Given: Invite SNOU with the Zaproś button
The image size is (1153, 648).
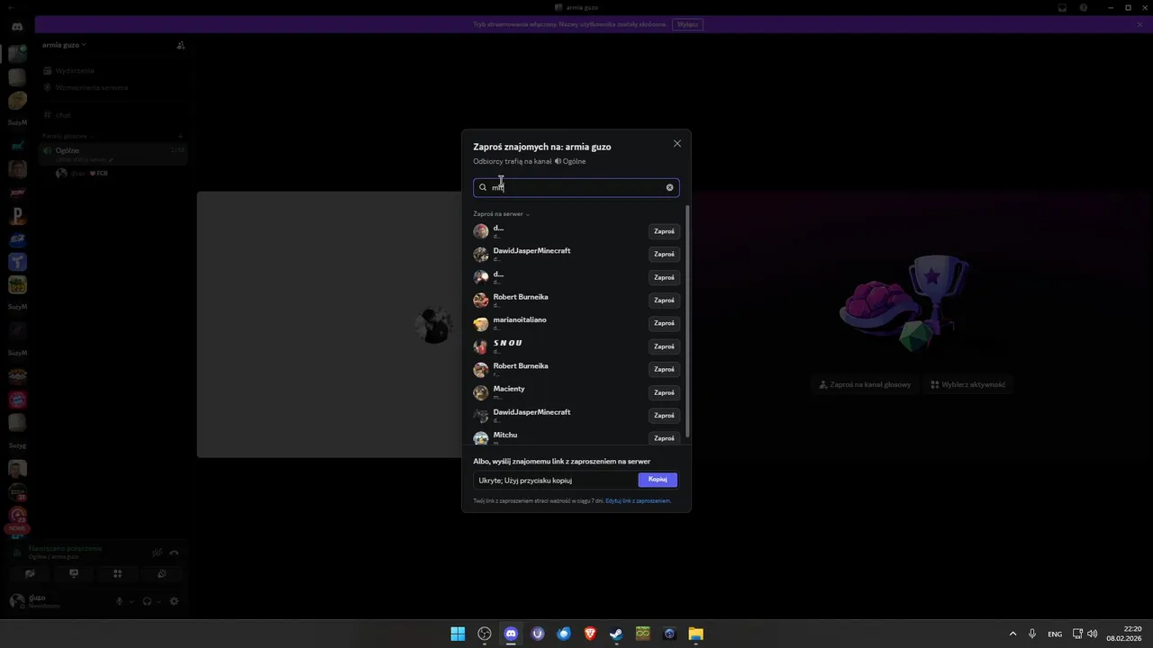Looking at the screenshot, I should point(664,346).
